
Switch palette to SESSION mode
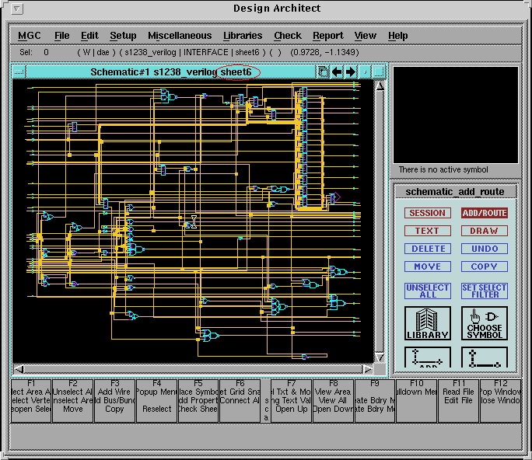(x=427, y=213)
